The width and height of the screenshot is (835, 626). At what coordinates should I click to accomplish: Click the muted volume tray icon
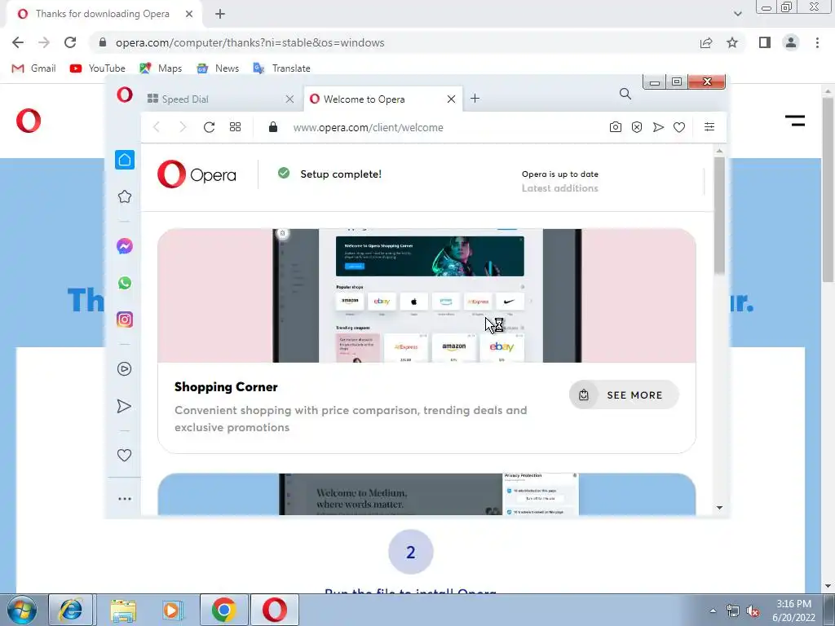click(753, 611)
